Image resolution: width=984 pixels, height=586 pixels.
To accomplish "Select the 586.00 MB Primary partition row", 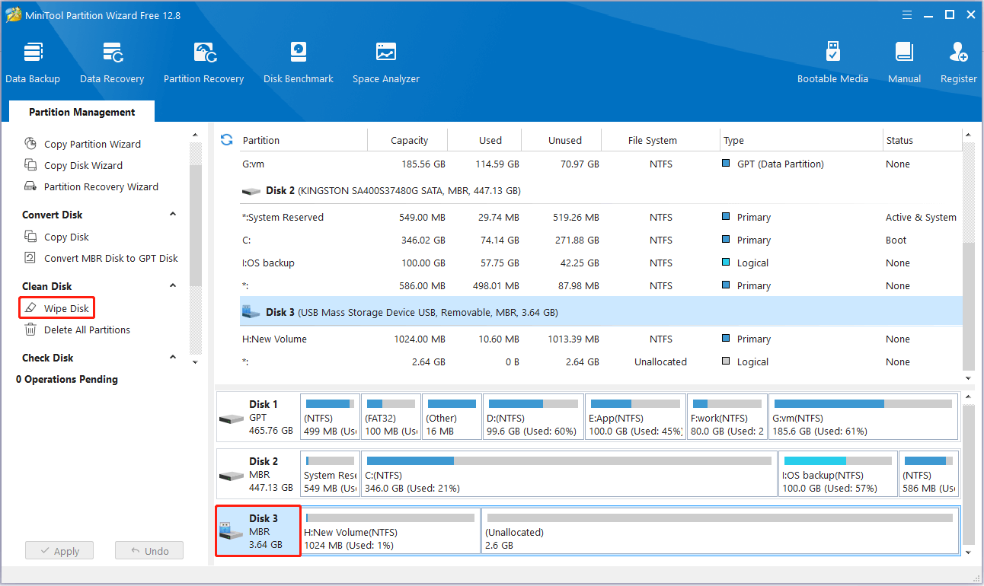I will [600, 285].
